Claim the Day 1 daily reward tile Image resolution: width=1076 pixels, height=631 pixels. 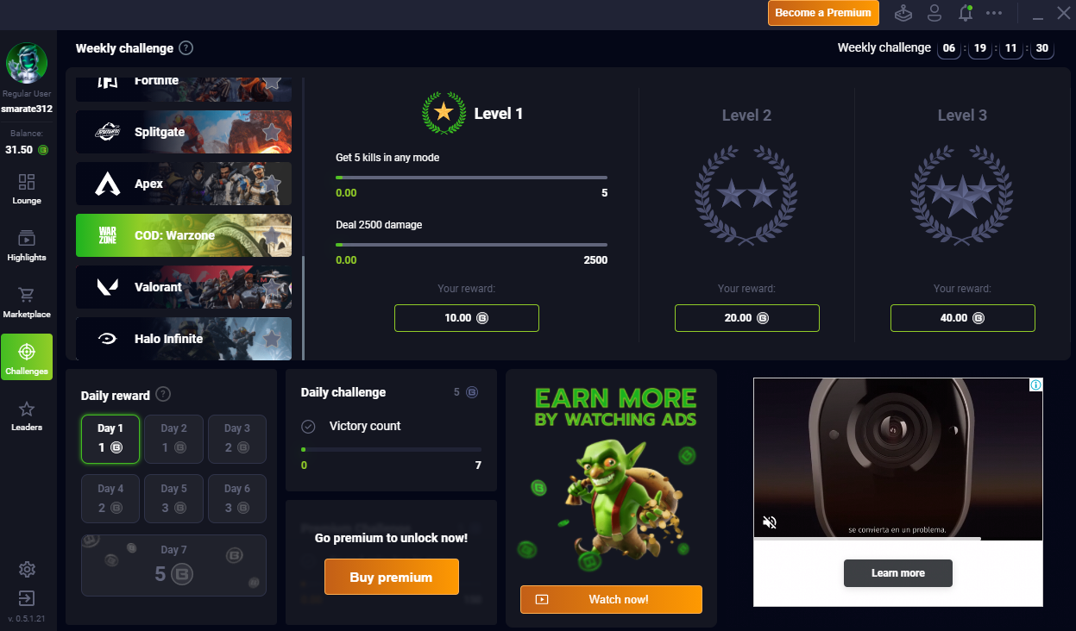point(110,439)
